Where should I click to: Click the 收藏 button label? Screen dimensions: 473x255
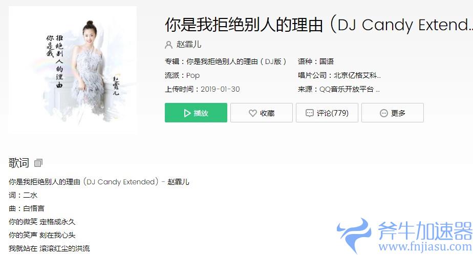pyautogui.click(x=267, y=113)
